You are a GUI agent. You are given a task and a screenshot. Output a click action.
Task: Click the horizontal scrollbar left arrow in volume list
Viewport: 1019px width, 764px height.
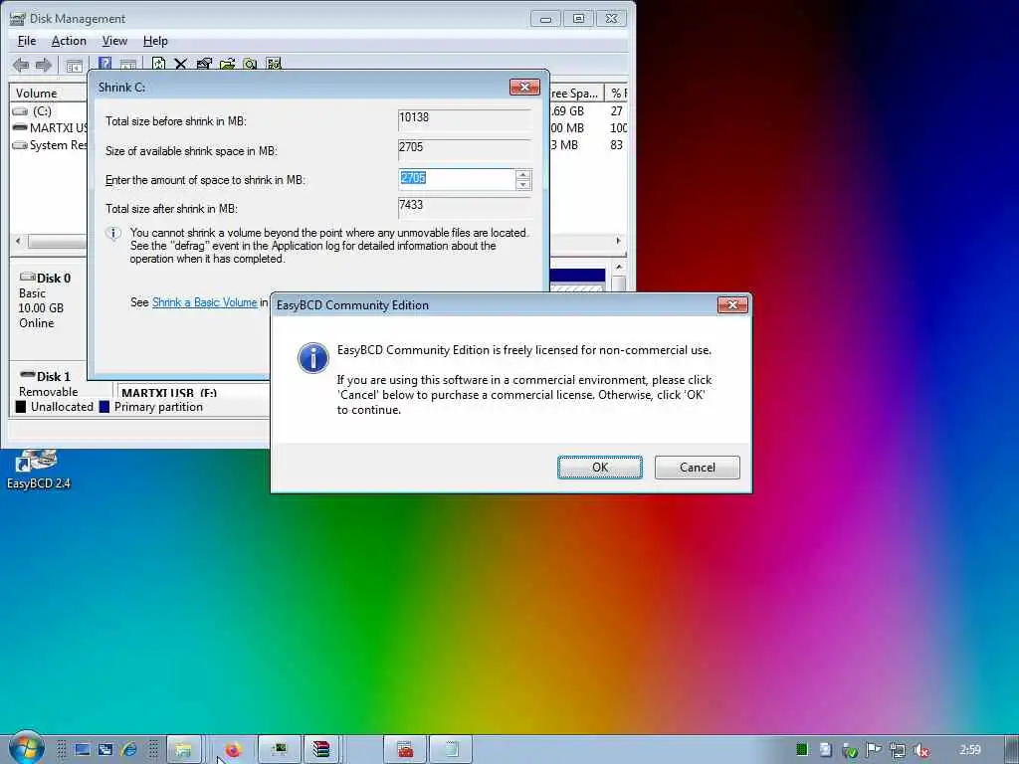[x=18, y=241]
